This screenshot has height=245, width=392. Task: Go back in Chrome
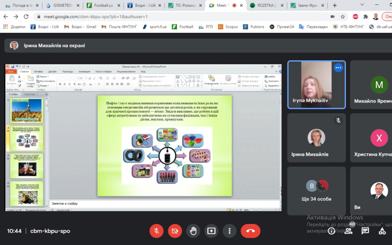(6, 17)
